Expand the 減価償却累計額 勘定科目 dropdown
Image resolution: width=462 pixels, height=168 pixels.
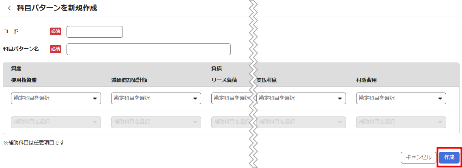(x=156, y=98)
